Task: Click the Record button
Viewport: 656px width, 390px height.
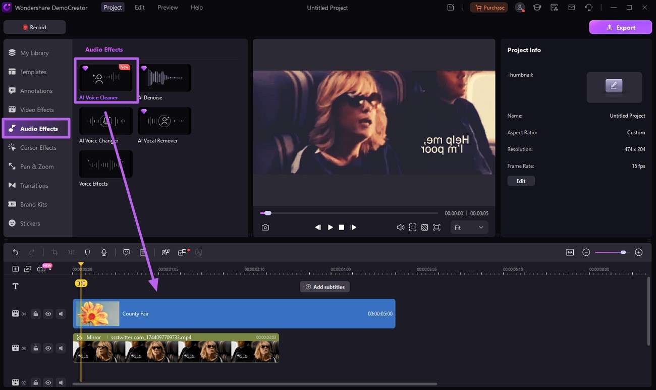Action: (x=34, y=27)
